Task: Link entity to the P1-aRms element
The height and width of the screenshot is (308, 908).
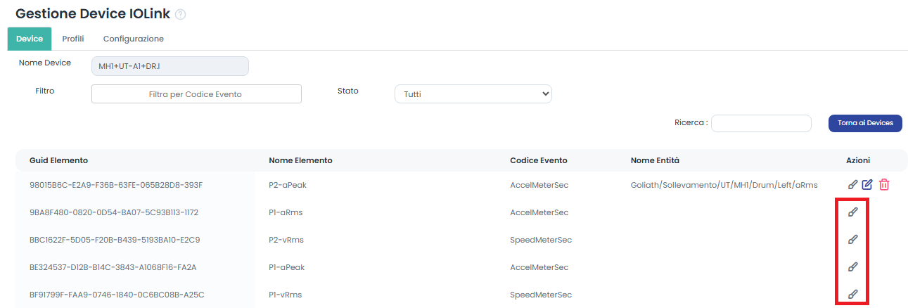Action: [852, 212]
